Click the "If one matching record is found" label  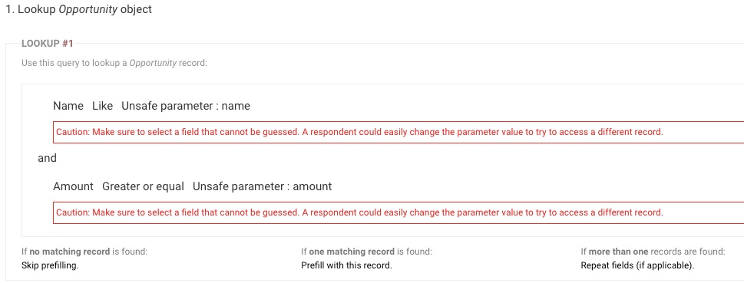point(366,252)
